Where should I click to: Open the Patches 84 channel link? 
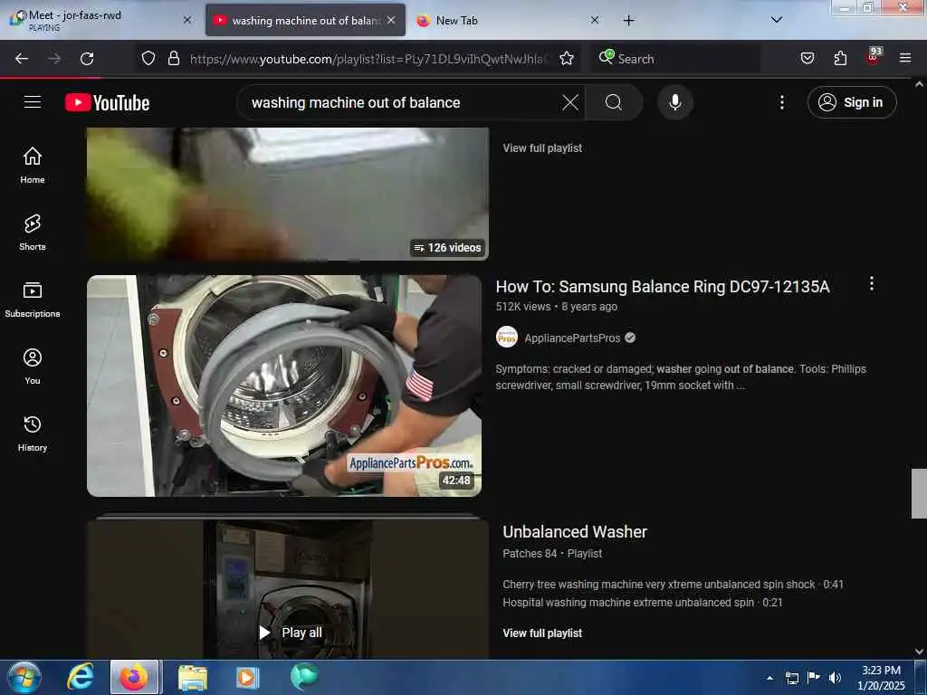tap(529, 554)
